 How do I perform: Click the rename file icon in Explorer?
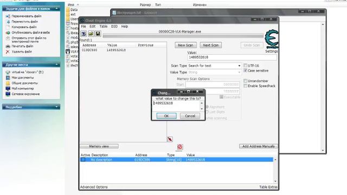coord(8,16)
